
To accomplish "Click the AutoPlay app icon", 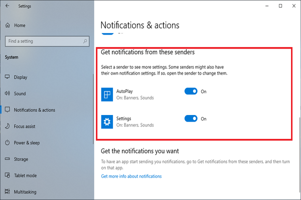I will [107, 94].
